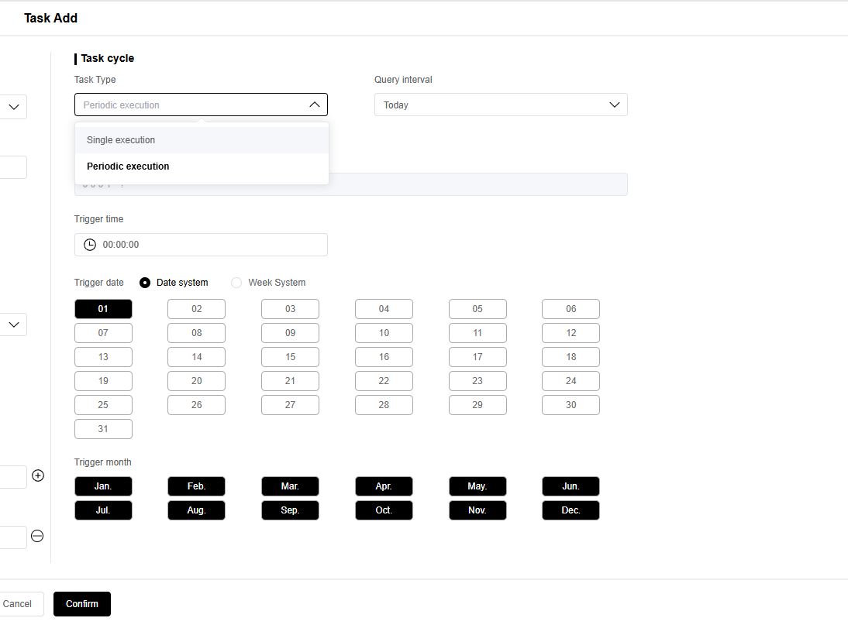The image size is (848, 642).
Task: Select the Date system radio button
Action: click(145, 283)
